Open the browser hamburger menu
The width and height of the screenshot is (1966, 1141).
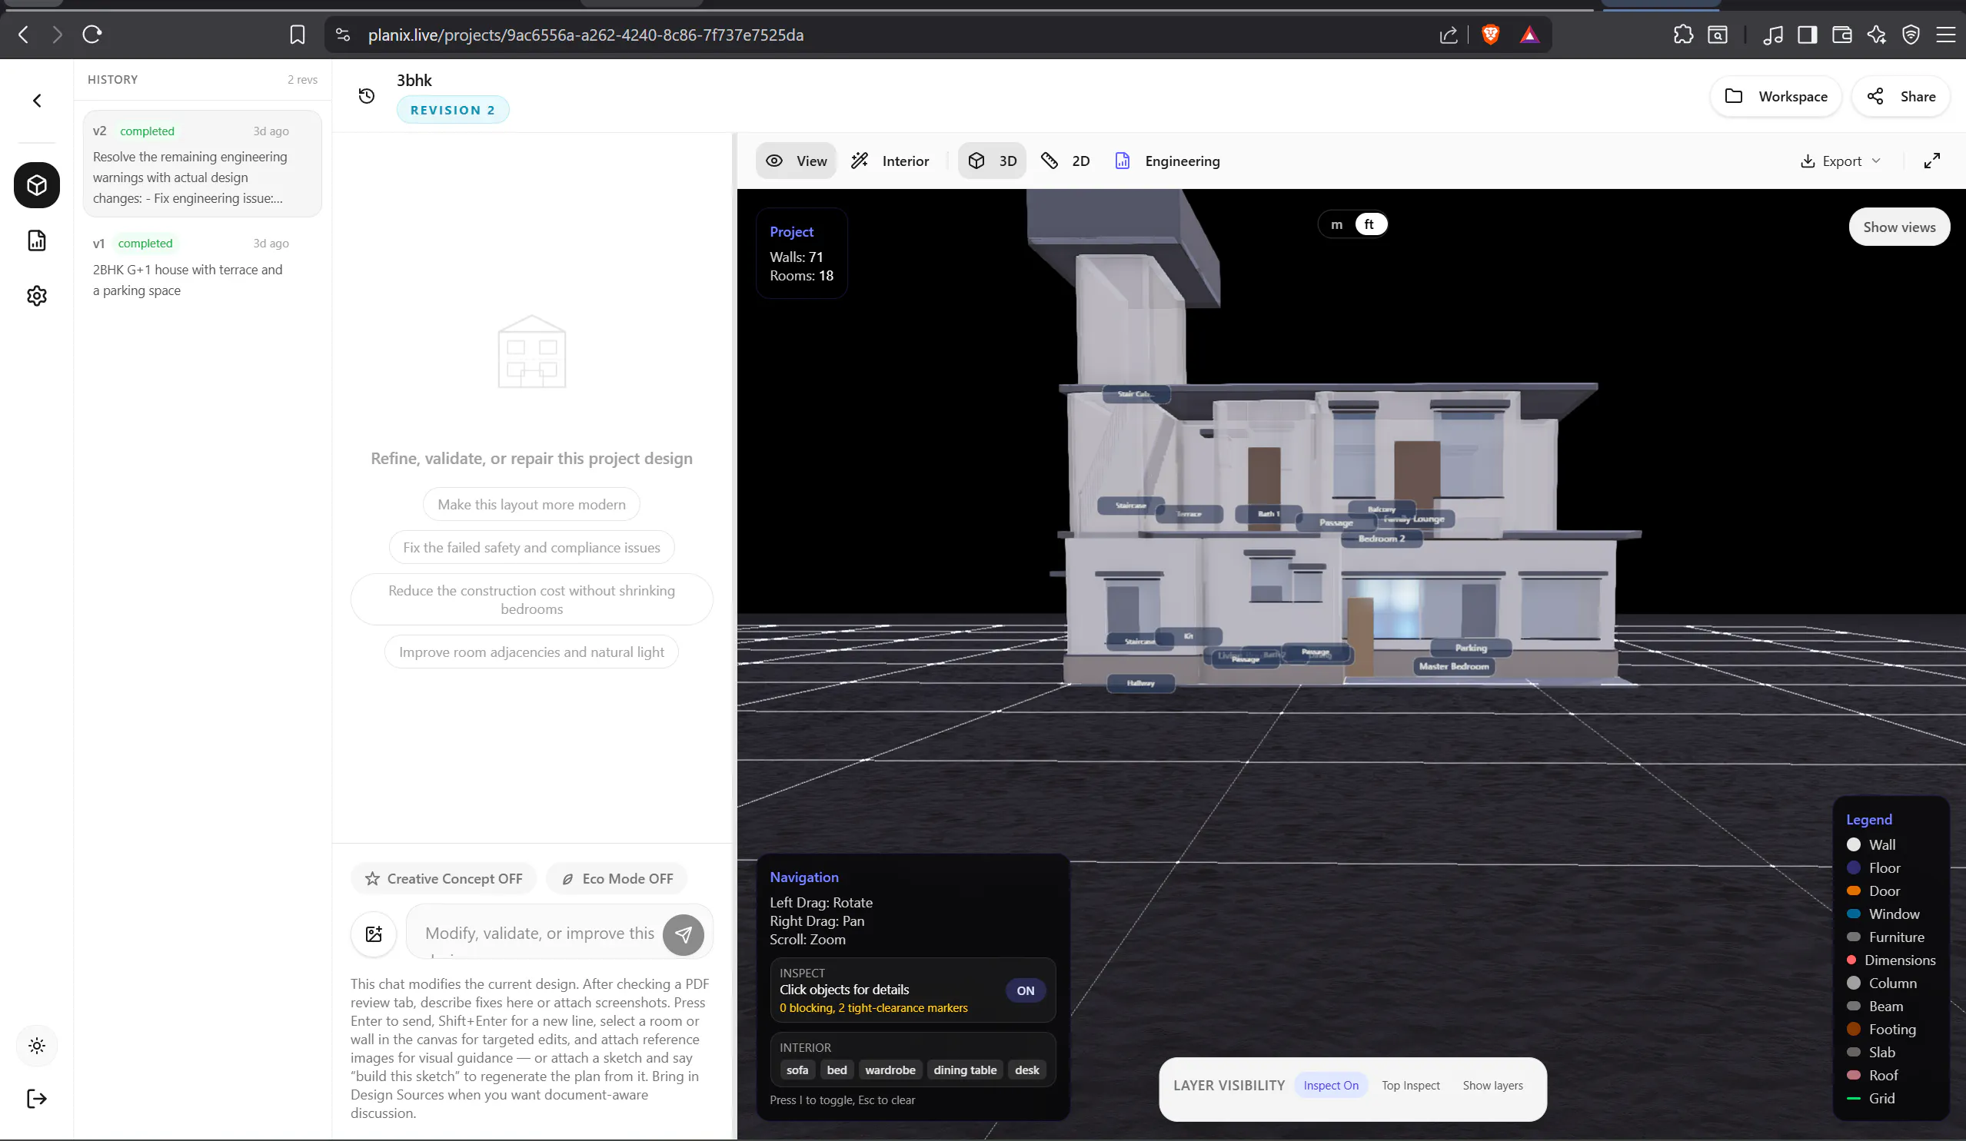pos(1946,35)
